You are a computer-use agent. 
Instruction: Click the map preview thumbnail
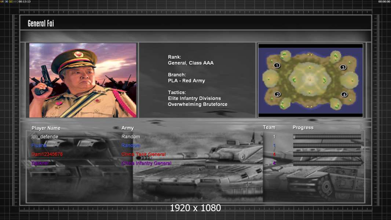pyautogui.click(x=310, y=80)
